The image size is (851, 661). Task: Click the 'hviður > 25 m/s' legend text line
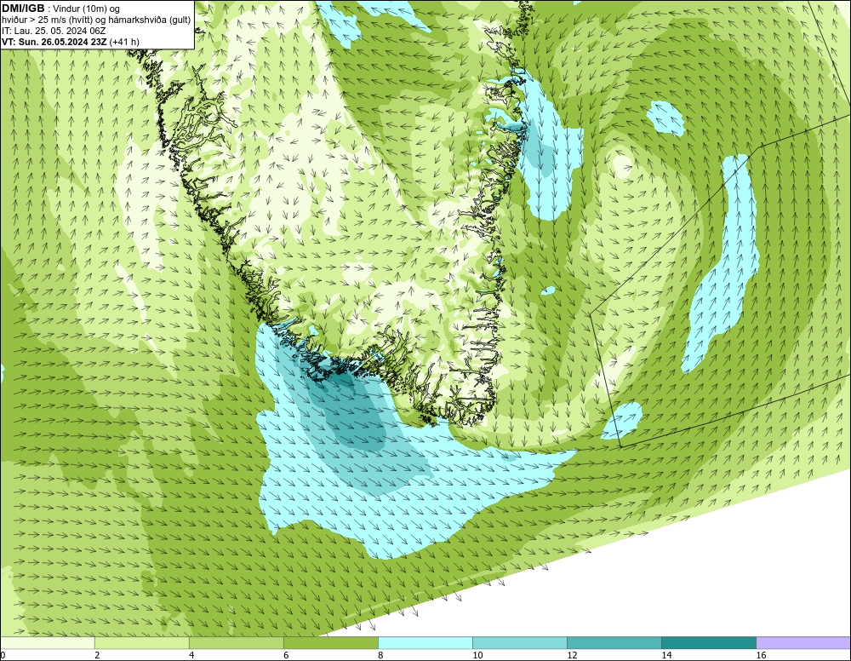[x=96, y=20]
